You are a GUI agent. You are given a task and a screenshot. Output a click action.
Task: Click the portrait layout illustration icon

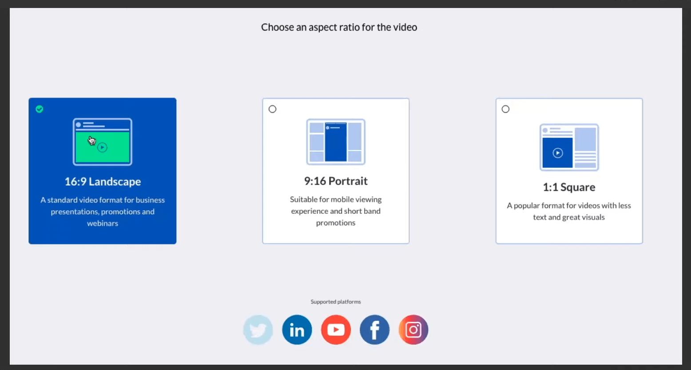(336, 142)
